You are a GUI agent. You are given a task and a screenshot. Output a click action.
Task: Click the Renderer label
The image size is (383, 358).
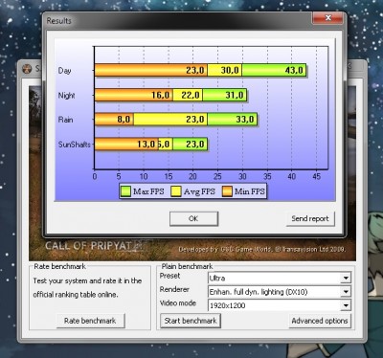(174, 289)
